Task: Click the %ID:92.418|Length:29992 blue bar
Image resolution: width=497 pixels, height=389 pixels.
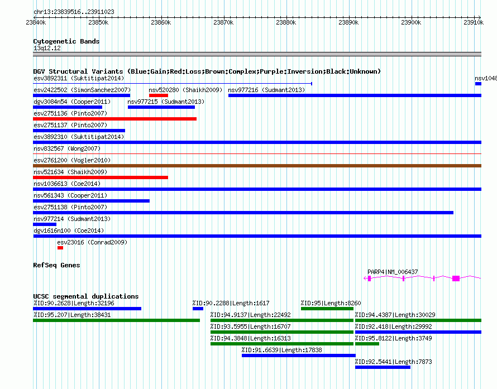Action: coord(418,332)
